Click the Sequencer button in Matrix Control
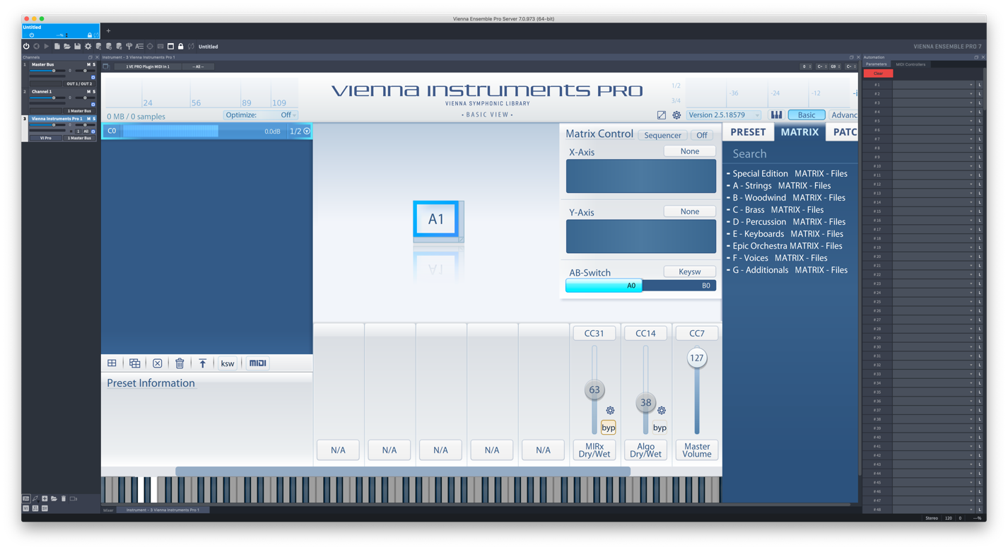 [662, 135]
